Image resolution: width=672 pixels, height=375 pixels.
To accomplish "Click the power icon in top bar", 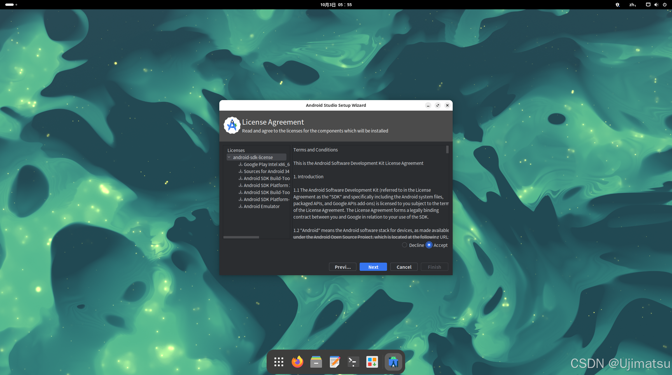I will [665, 5].
